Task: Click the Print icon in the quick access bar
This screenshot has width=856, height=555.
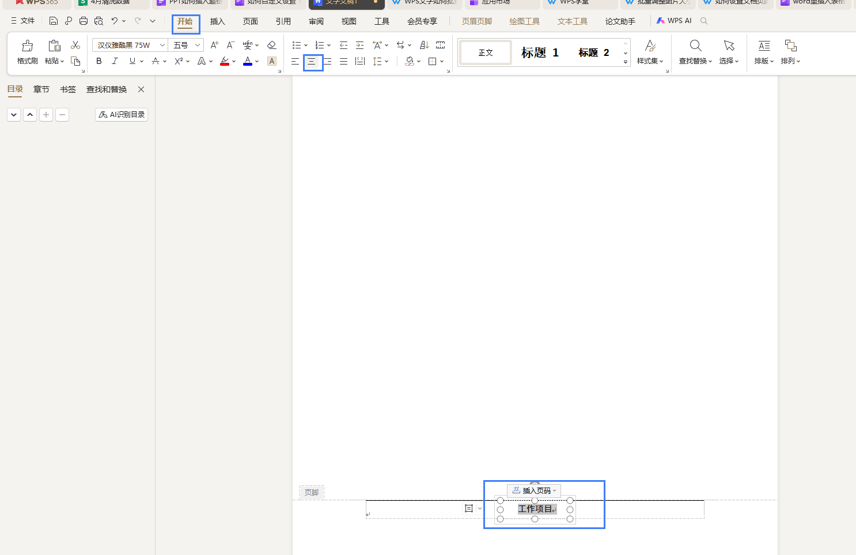Action: coord(84,21)
